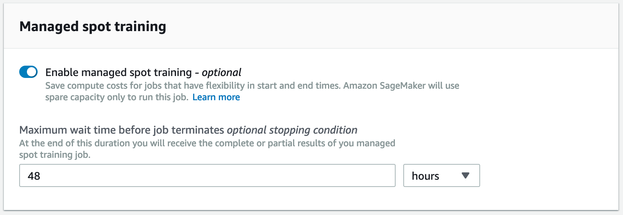Click the "spot training job." hint text line
The height and width of the screenshot is (215, 623).
point(55,155)
